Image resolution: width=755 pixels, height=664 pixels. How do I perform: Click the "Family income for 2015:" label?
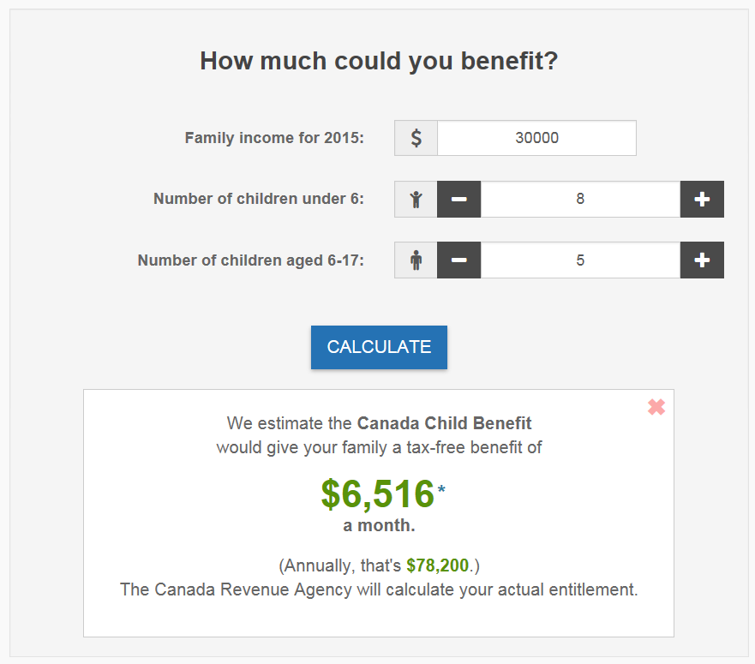(274, 138)
